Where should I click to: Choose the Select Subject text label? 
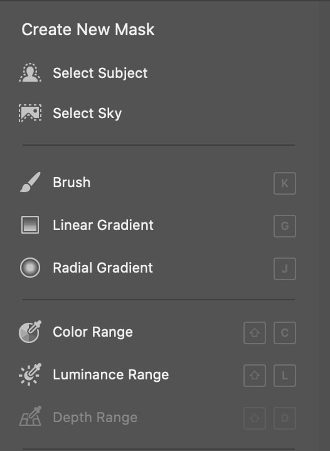100,73
